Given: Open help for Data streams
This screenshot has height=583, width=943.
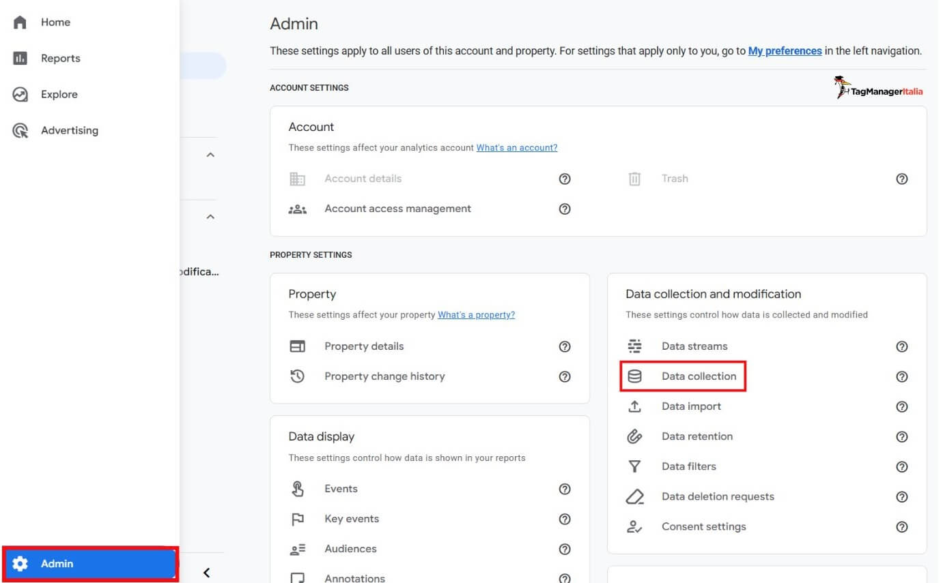Looking at the screenshot, I should tap(902, 346).
